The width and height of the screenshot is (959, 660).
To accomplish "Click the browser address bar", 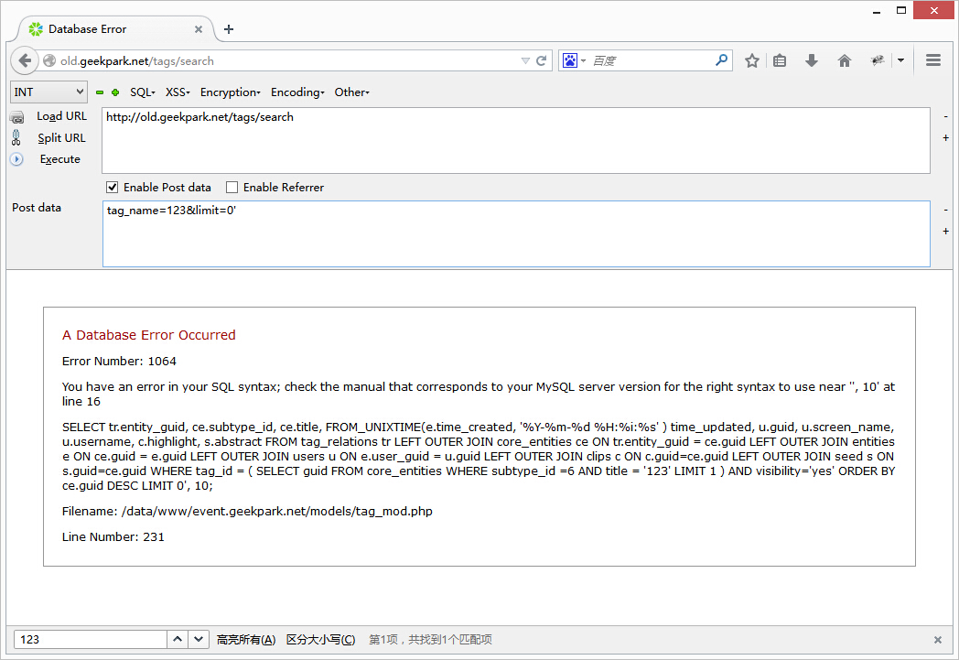I will pos(287,60).
